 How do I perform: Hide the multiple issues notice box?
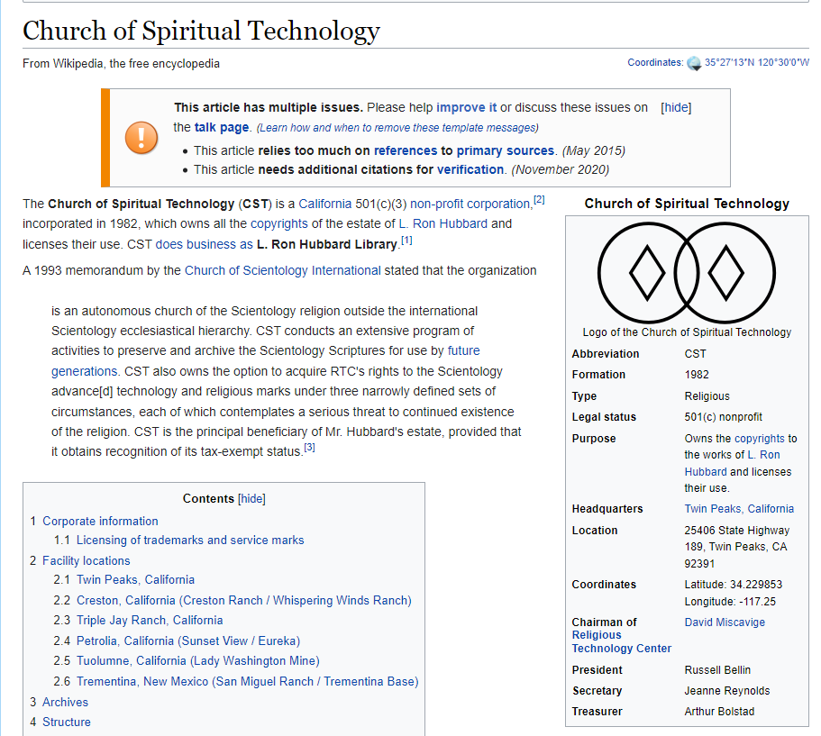[x=676, y=107]
